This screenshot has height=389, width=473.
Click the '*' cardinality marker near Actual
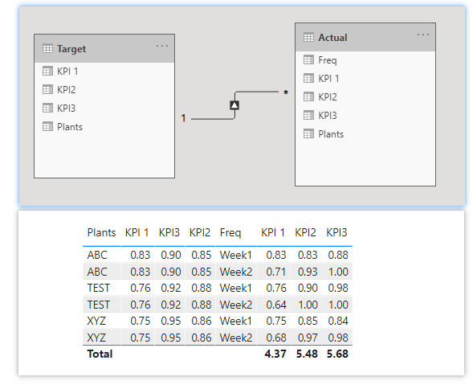[285, 92]
